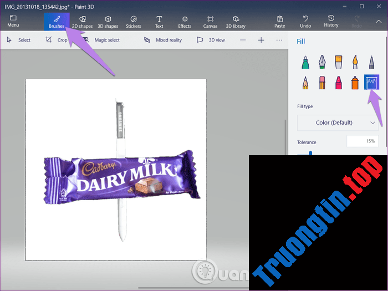The width and height of the screenshot is (388, 291).
Task: Maximize the Paint 3D window
Action: coord(361,7)
